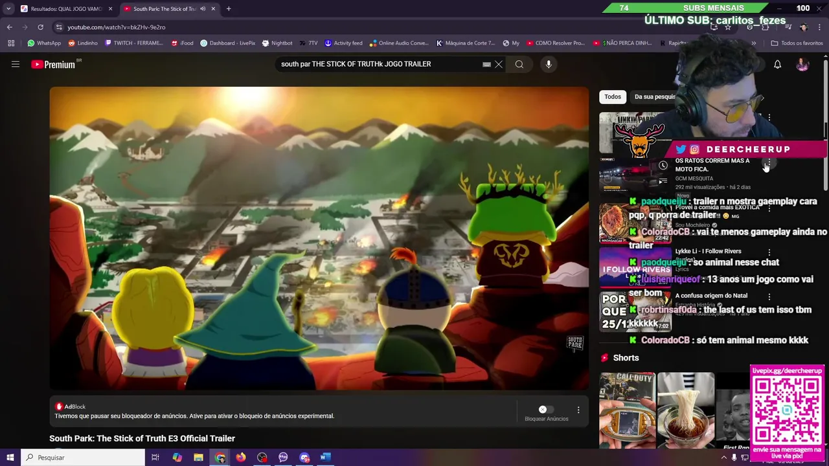Open the Lindinho bookmark

coord(83,43)
